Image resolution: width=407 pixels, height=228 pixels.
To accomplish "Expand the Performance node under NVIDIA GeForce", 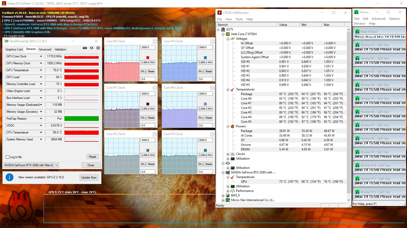I will pos(228,191).
